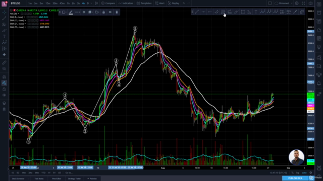
Task: Click the BTCUSD symbol field
Action: point(16,4)
